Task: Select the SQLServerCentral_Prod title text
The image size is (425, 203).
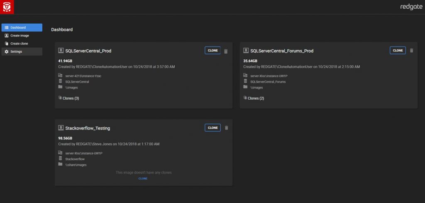Action: click(x=88, y=51)
